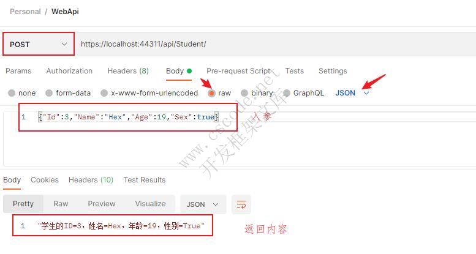
Task: Go to the Tests tab
Action: (x=295, y=71)
